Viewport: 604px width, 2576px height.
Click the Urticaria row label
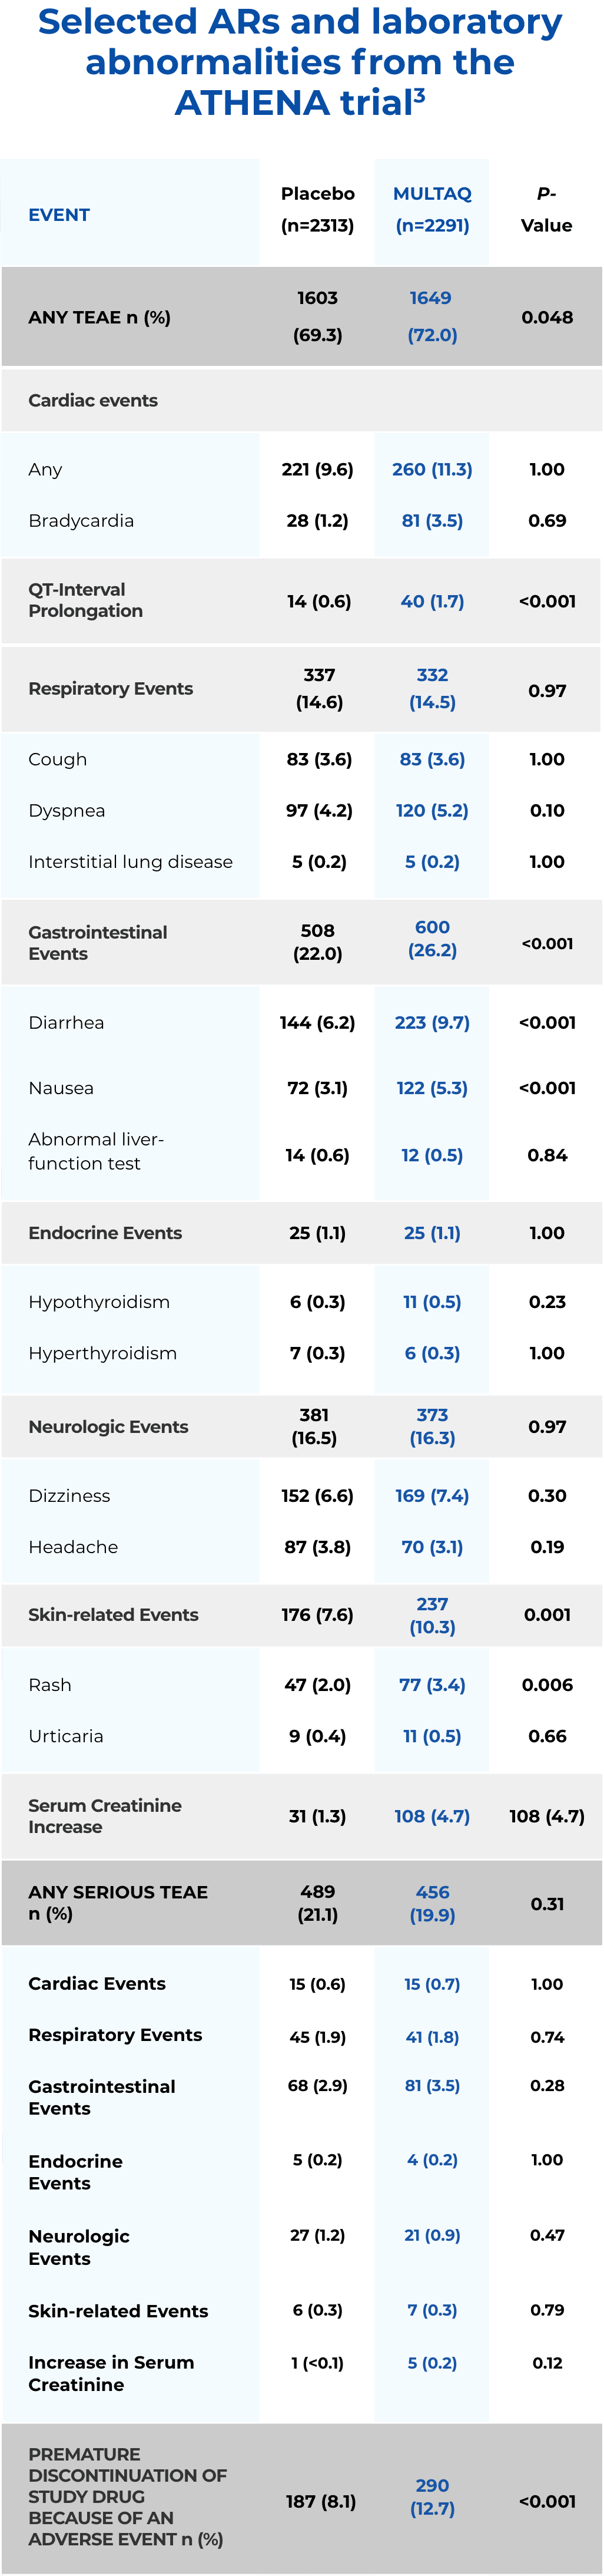click(x=66, y=1735)
